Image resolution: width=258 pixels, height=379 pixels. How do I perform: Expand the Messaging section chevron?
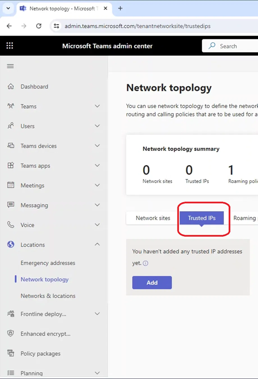point(97,205)
